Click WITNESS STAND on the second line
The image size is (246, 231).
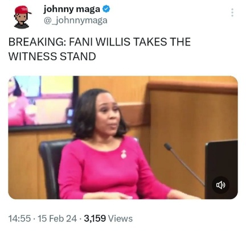52,56
